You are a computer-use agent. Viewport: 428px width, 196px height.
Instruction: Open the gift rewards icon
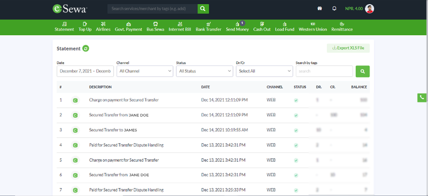(320, 8)
